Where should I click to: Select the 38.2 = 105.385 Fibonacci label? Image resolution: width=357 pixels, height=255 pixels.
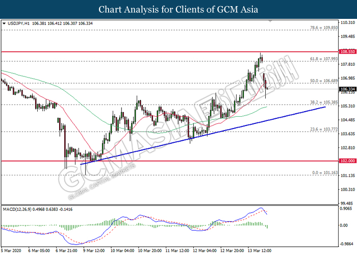(324, 103)
